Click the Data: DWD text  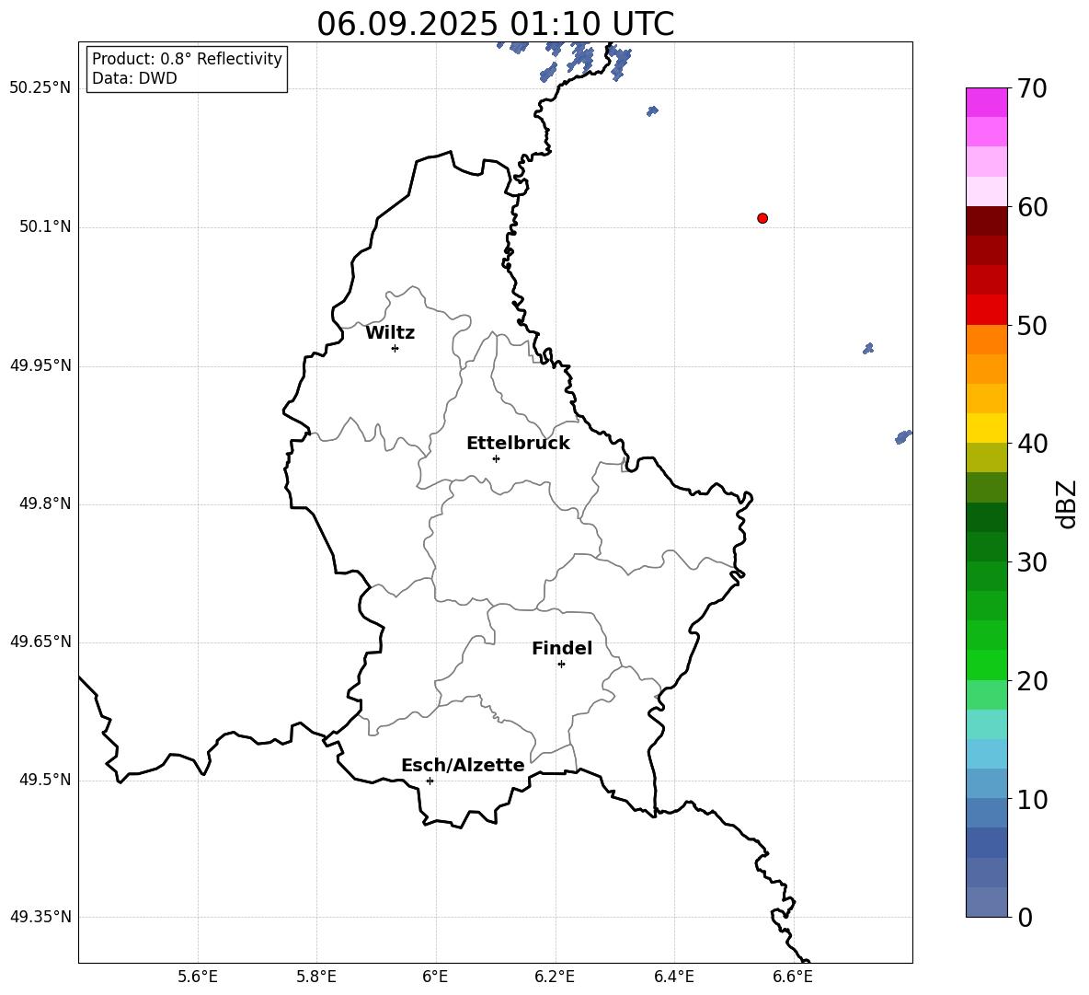(134, 78)
